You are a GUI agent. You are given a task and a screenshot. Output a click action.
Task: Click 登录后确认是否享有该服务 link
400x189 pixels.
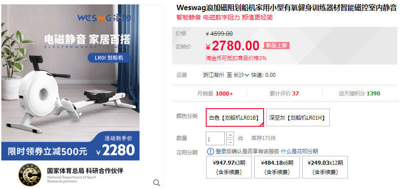247,151
